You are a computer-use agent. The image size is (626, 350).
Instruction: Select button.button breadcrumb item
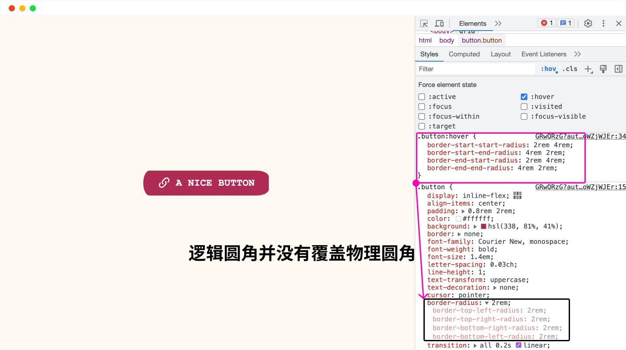482,40
